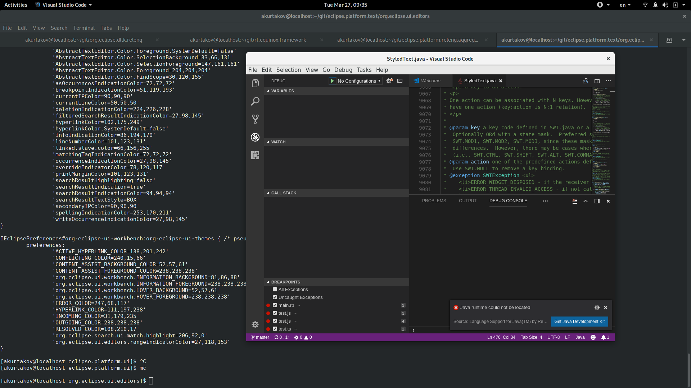
Task: Clear the debug console output
Action: 575,201
